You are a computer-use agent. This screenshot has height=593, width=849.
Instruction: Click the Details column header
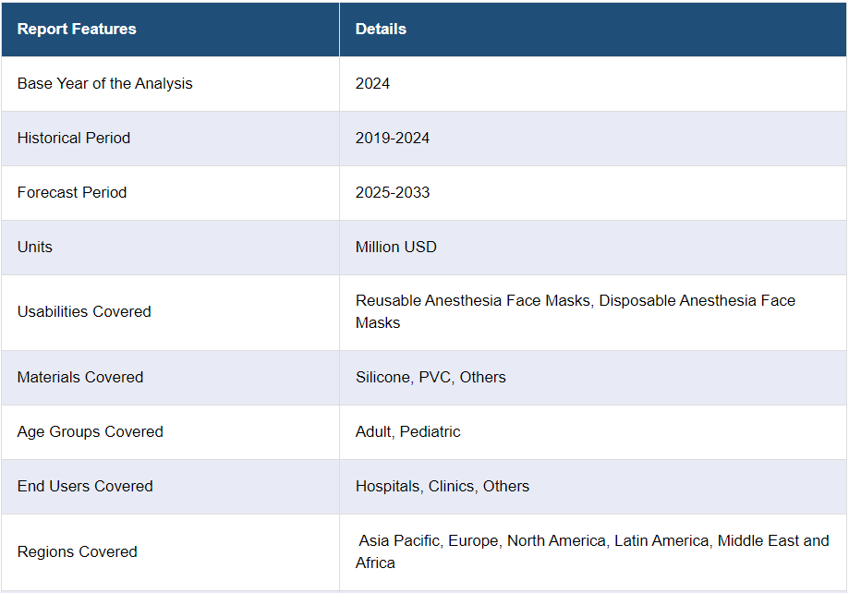click(x=381, y=29)
